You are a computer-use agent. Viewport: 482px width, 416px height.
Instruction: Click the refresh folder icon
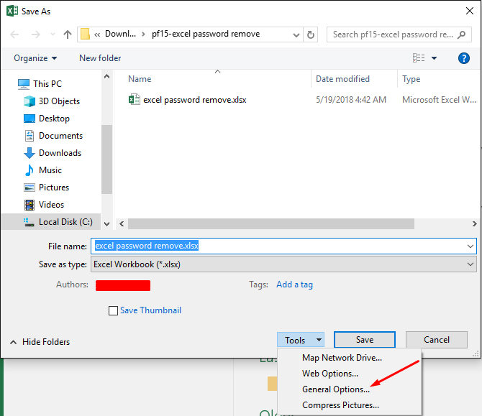click(311, 34)
